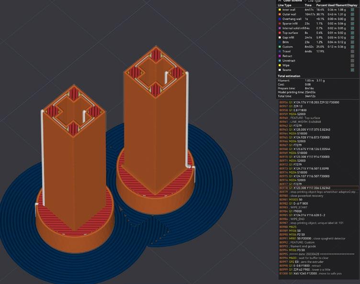Image resolution: width=360 pixels, height=284 pixels.
Task: Toggle display checkbox for Overhang wall
Action: (x=352, y=19)
